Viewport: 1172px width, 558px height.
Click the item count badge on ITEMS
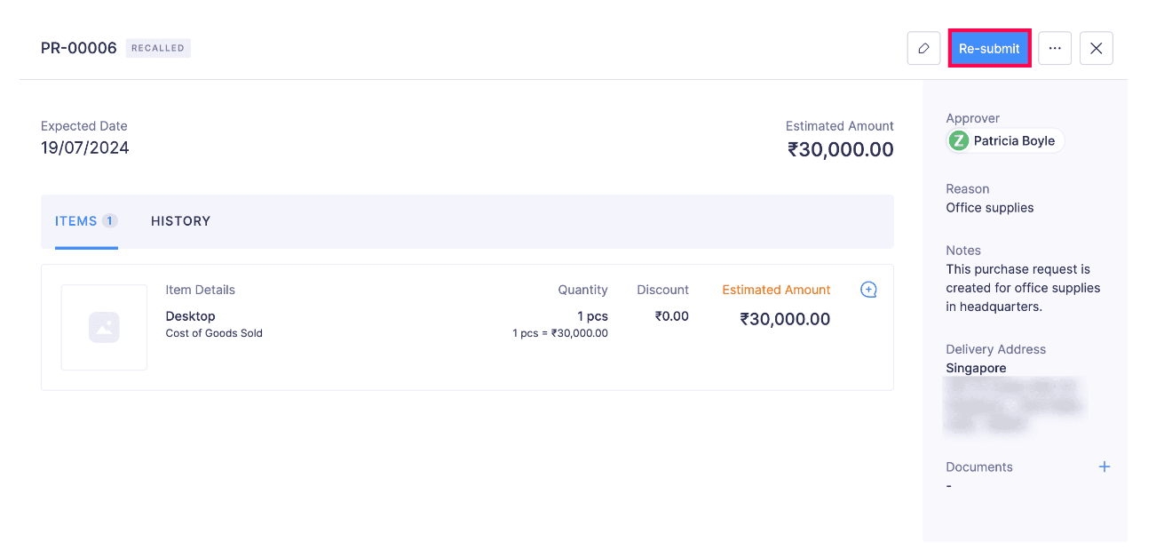[109, 221]
